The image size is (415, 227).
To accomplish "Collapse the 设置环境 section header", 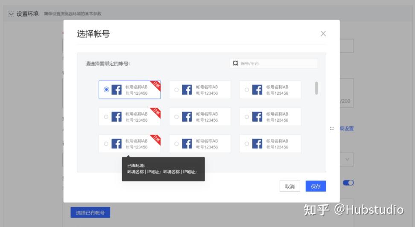I will point(11,14).
